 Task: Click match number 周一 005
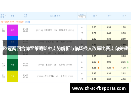tap(3, 76)
